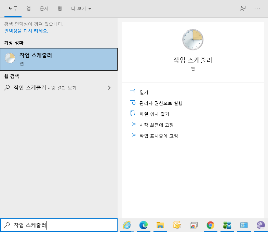This screenshot has width=268, height=232.
Task: Choose 작업 표시줄에 고정
Action: pos(159,136)
